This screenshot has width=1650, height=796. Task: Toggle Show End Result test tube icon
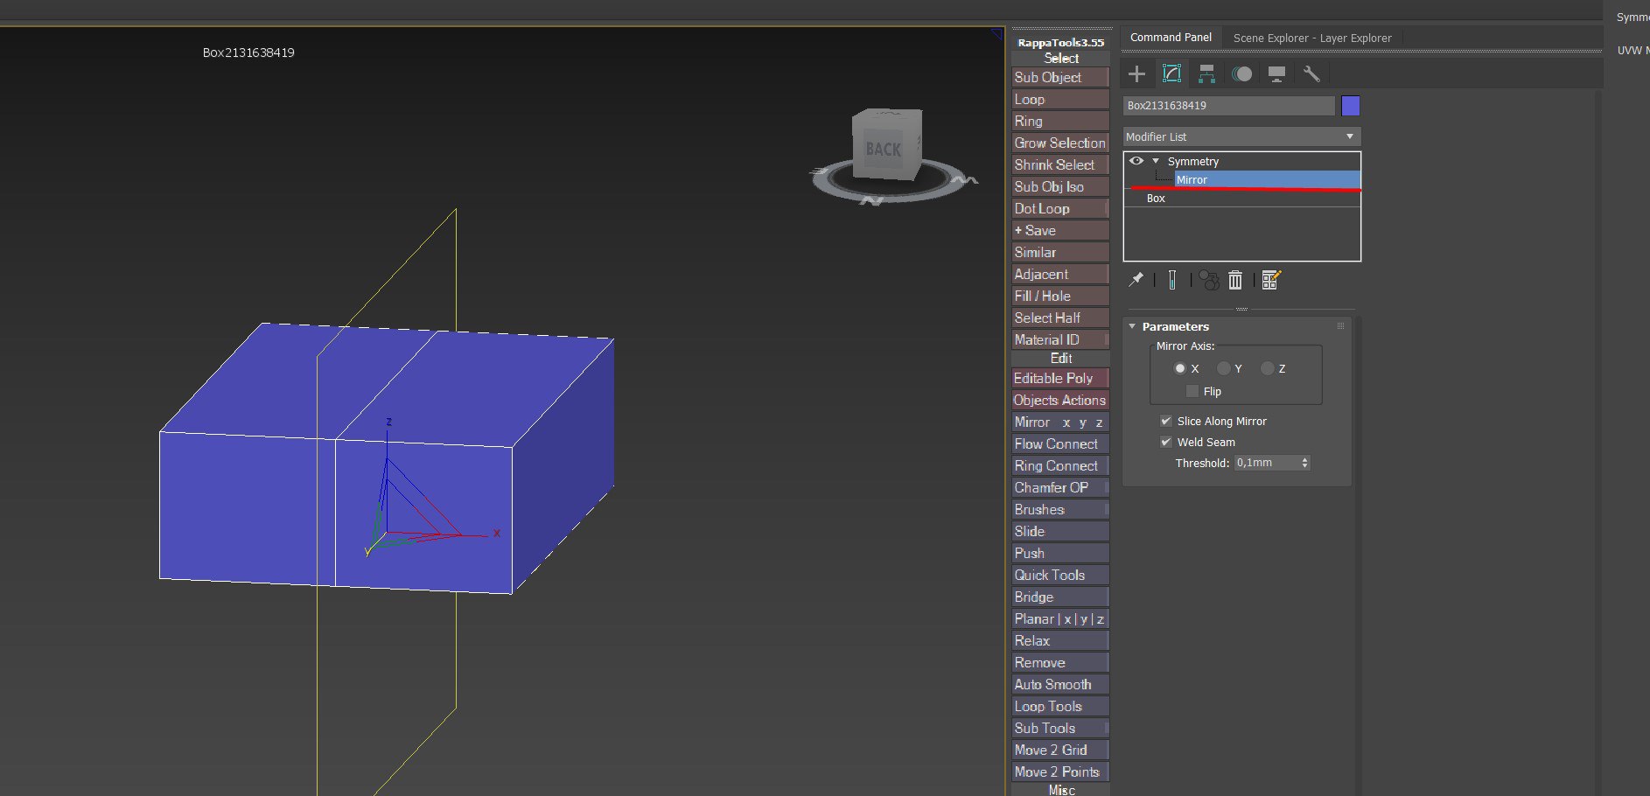coord(1171,280)
